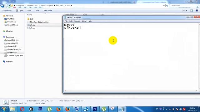Open first uTorrent icon in taskbar

coord(49,109)
